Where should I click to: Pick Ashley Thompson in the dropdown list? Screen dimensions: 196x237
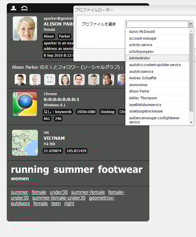(x=157, y=98)
